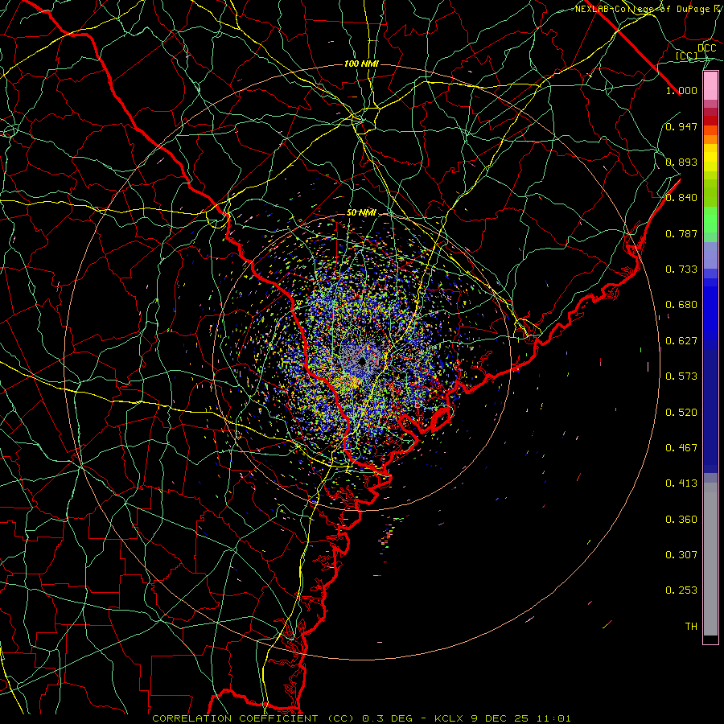Select the 0.680 scale value
Viewport: 724px width, 724px height.
pyautogui.click(x=681, y=305)
